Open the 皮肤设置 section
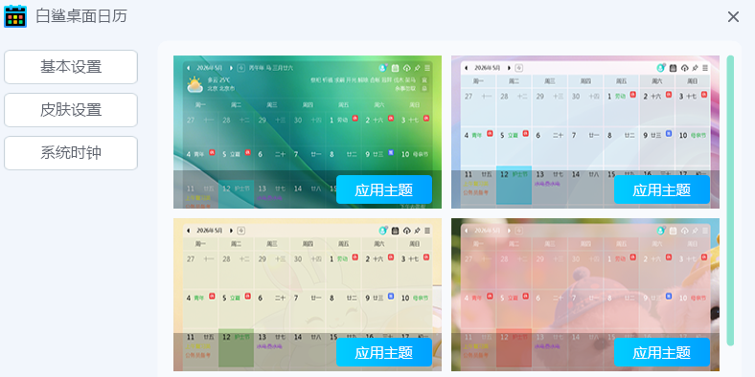Image resolution: width=755 pixels, height=377 pixels. click(71, 110)
